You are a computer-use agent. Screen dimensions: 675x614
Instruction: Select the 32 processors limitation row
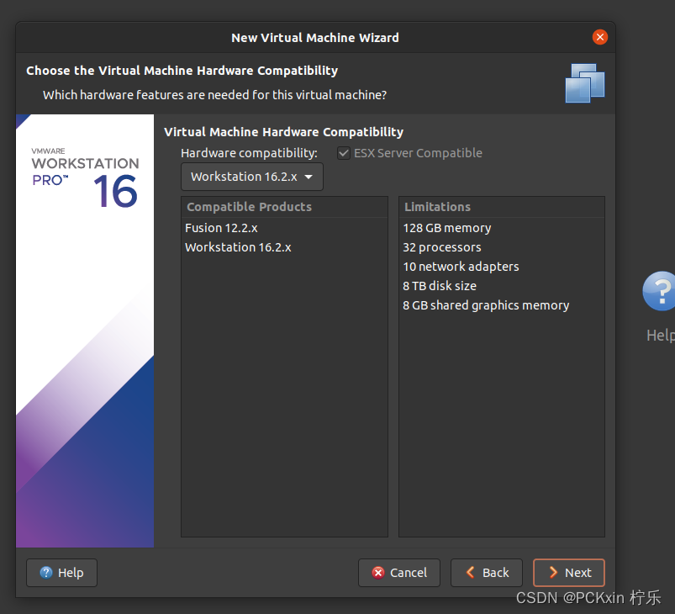point(502,247)
